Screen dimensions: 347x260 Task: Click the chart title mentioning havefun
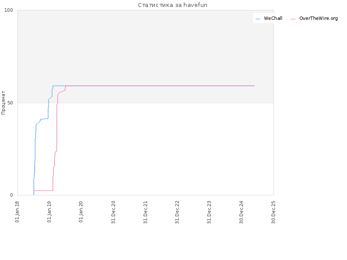point(173,5)
